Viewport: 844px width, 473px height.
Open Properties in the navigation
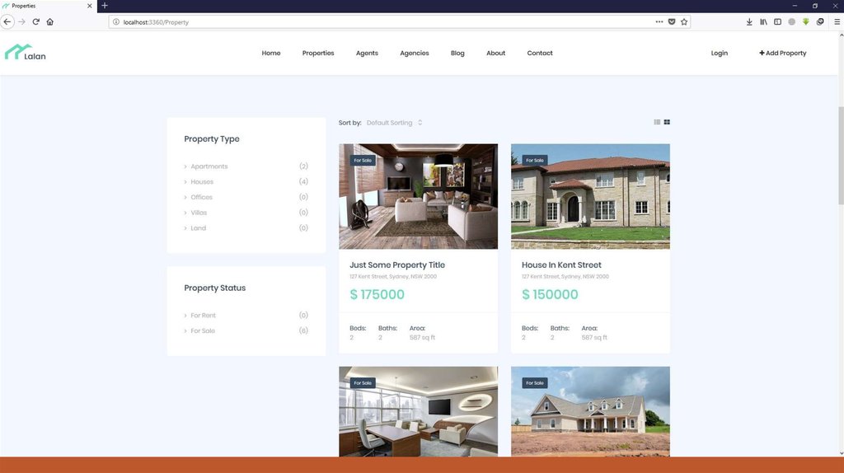(x=318, y=54)
